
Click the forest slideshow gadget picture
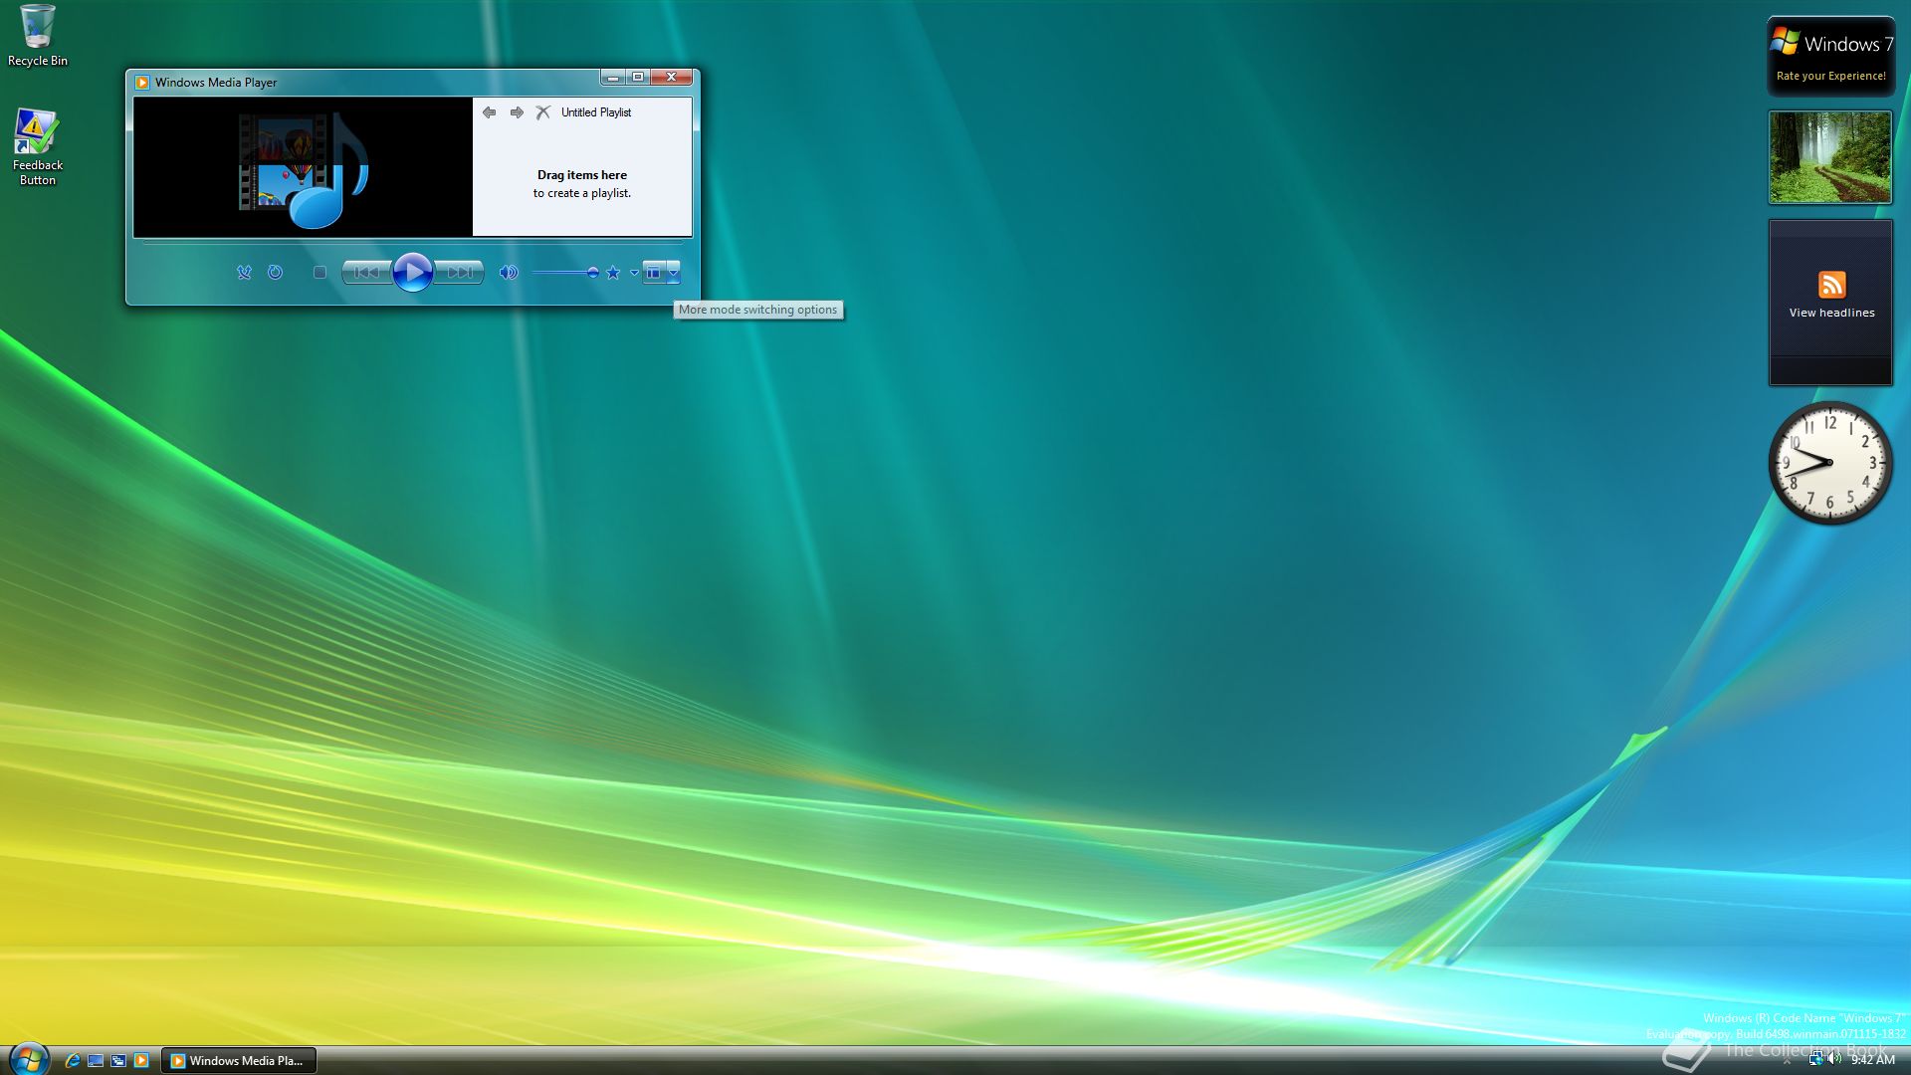pyautogui.click(x=1830, y=157)
